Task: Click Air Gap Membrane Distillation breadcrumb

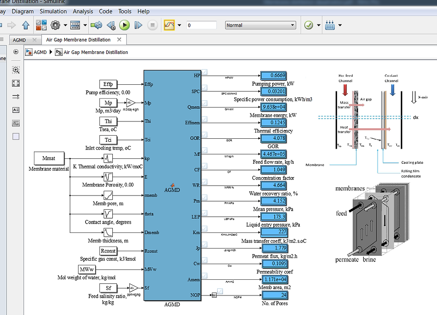Action: click(96, 52)
